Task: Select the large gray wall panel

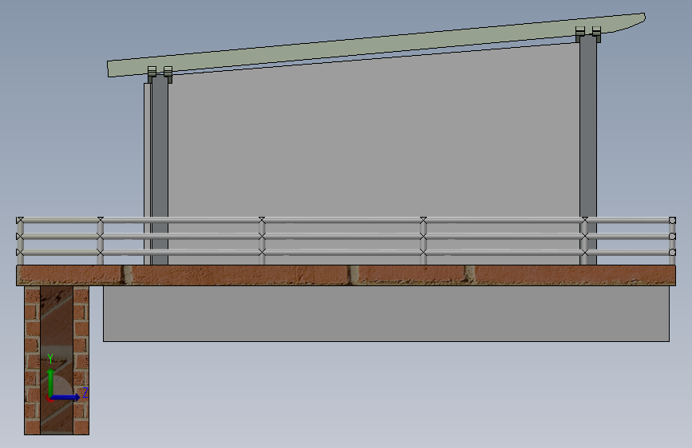Action: click(x=374, y=155)
